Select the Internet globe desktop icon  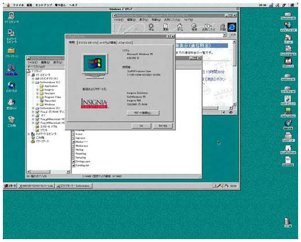12,87
